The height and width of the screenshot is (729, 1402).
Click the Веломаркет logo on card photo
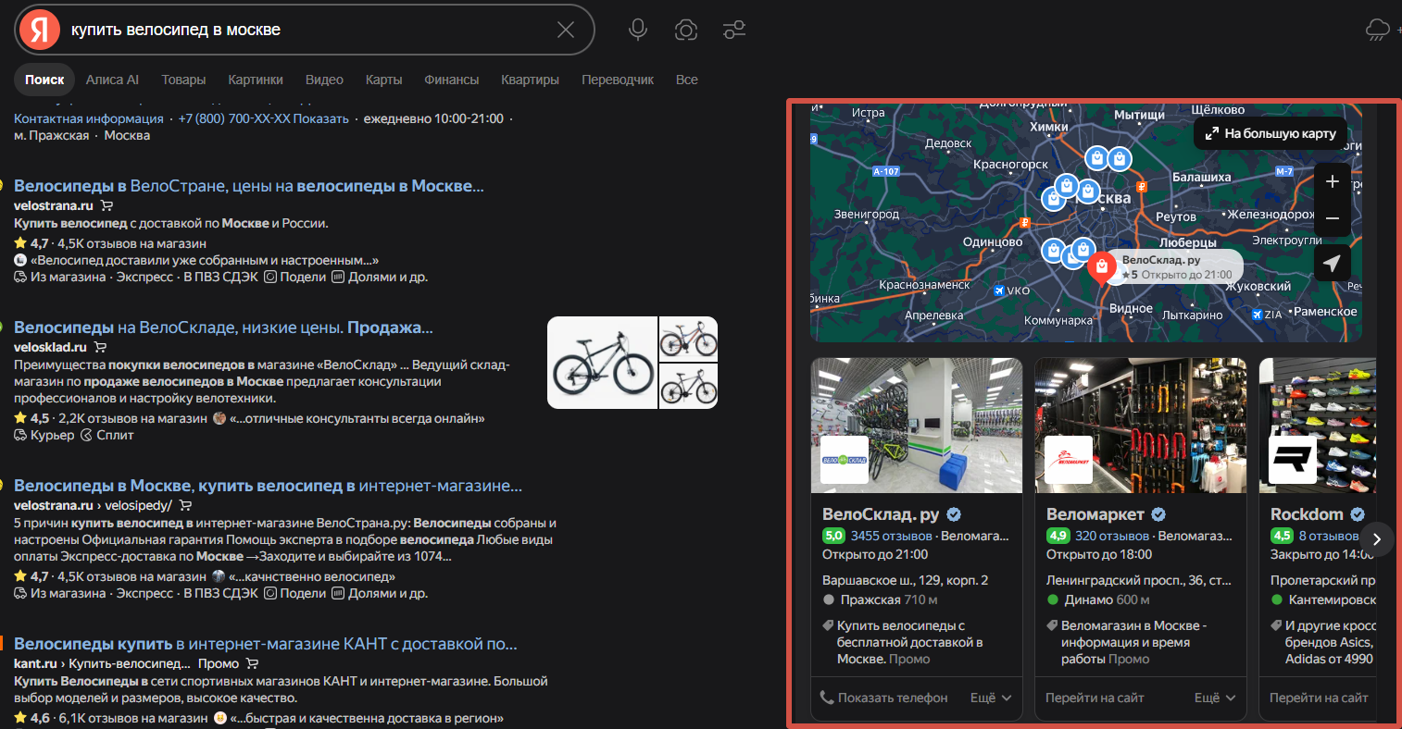[x=1069, y=460]
